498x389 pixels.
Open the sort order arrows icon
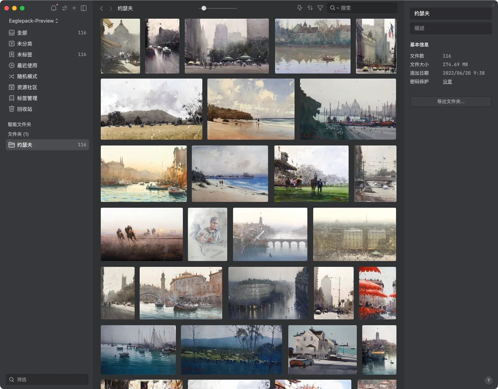click(310, 8)
